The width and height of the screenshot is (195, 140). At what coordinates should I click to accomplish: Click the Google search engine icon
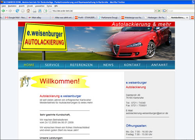click(x=164, y=11)
